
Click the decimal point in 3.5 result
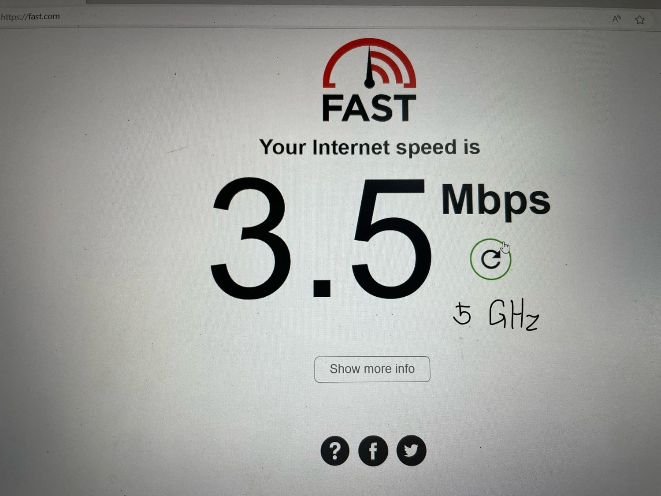tap(322, 287)
